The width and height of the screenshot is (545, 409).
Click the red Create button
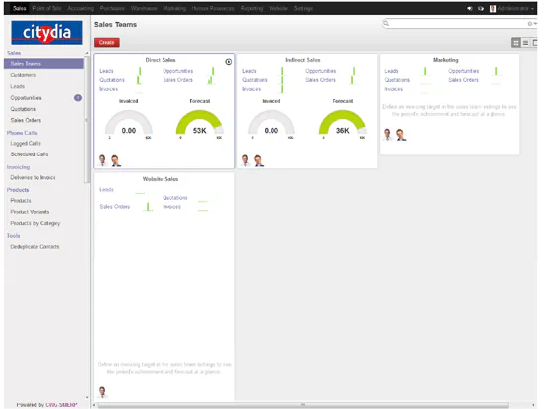point(107,42)
